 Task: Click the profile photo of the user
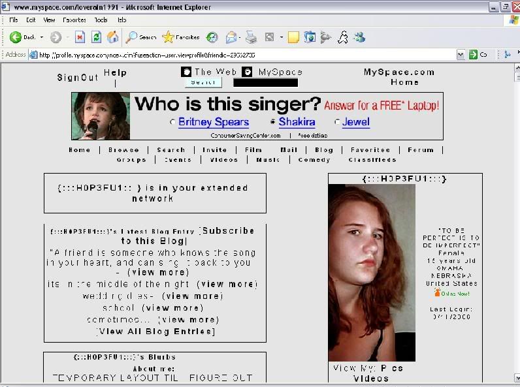pos(371,273)
